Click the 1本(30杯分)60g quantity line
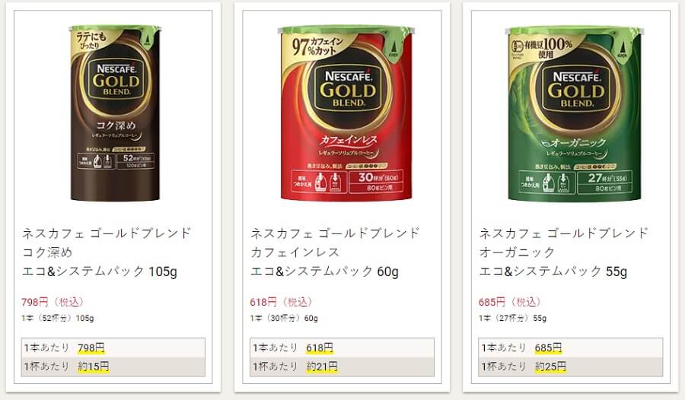 (284, 319)
